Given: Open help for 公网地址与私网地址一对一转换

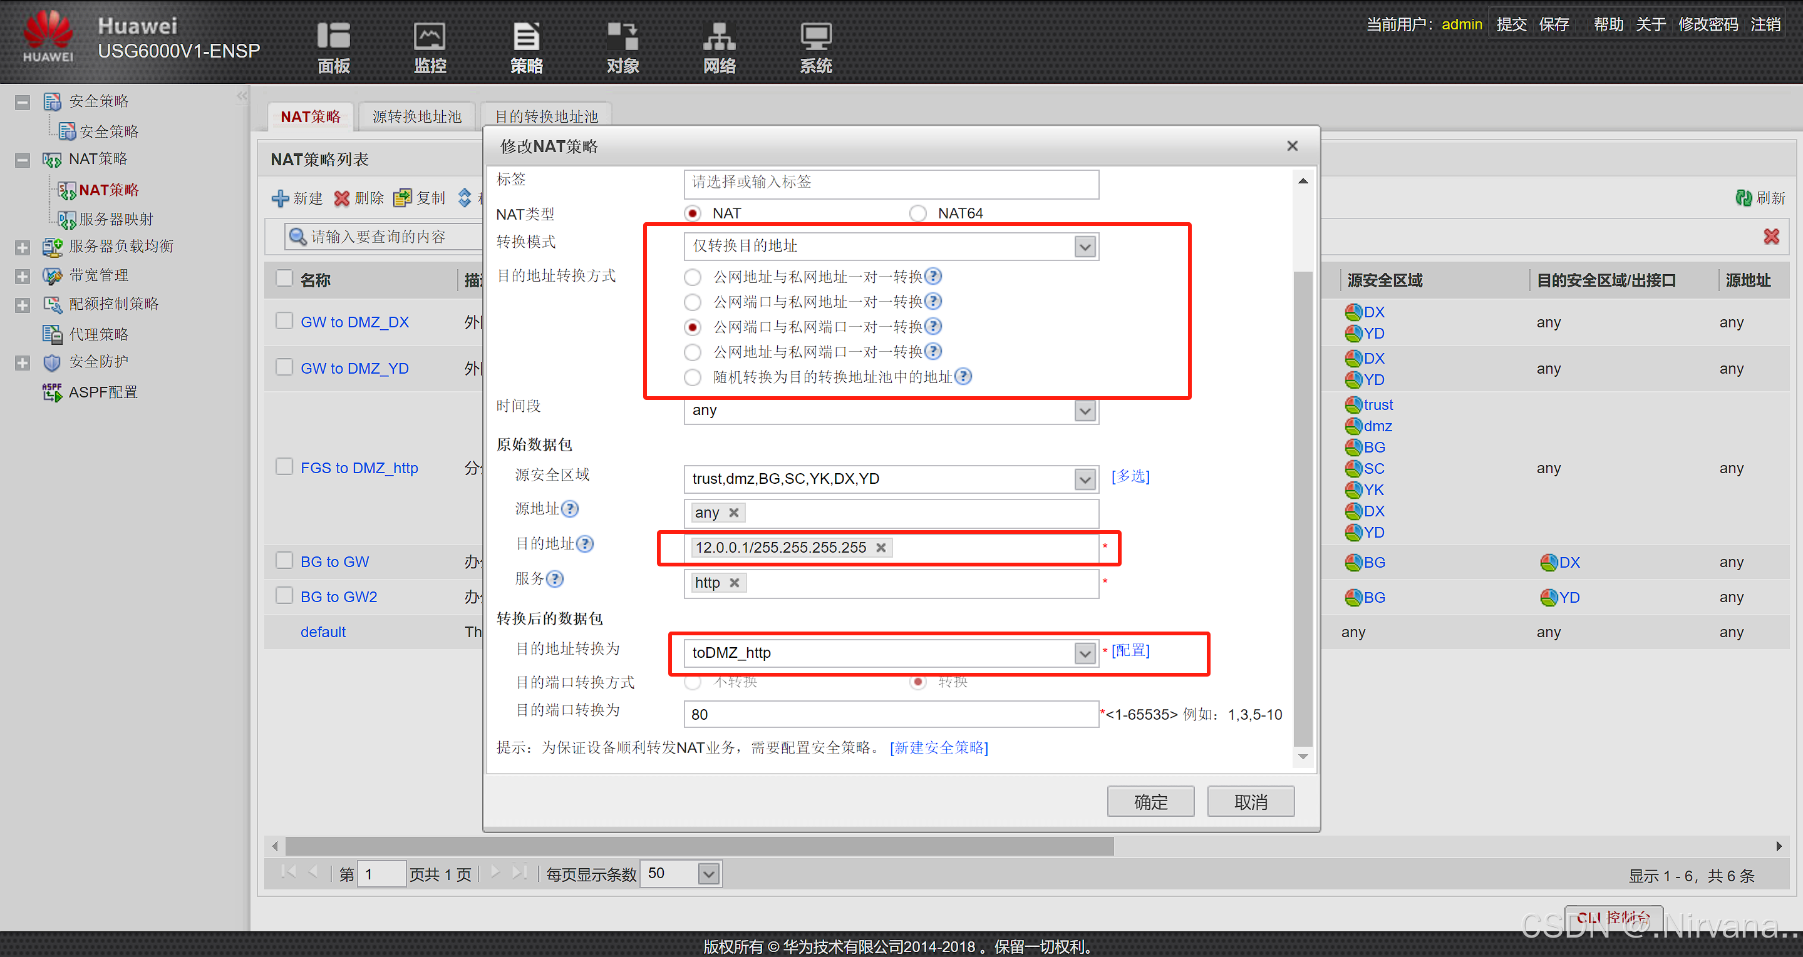Looking at the screenshot, I should 933,276.
